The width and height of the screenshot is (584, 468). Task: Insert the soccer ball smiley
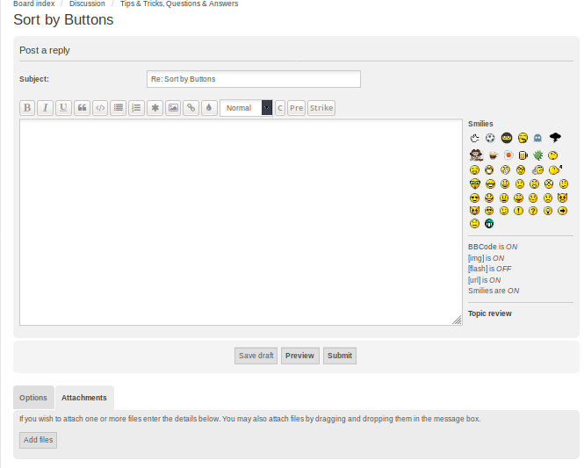coord(490,138)
